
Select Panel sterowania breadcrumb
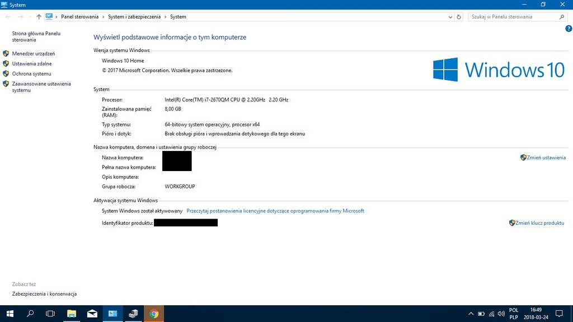pyautogui.click(x=79, y=17)
